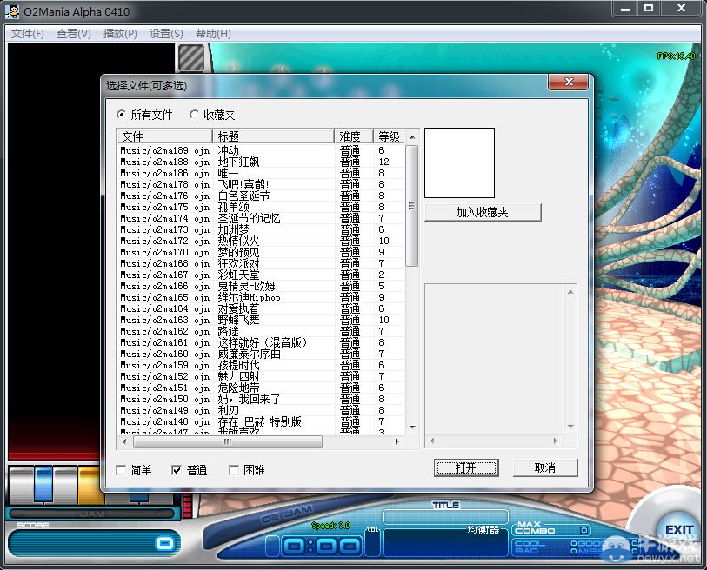Sort list by 等级 column header
707x570 pixels.
click(389, 136)
